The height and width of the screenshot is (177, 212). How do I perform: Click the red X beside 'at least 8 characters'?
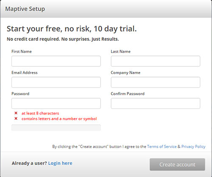click(x=16, y=113)
